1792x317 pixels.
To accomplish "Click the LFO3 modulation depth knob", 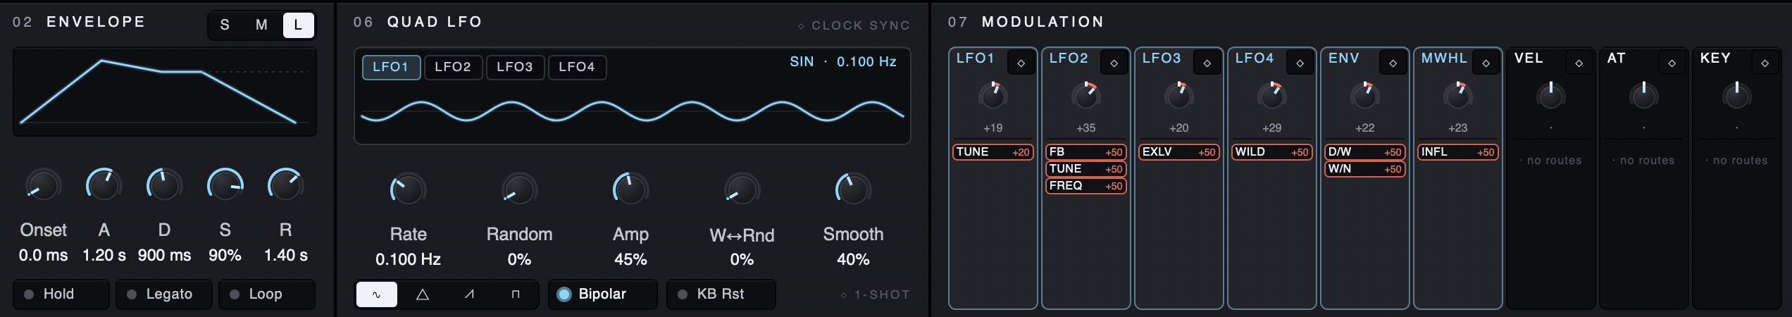I will coord(1179,96).
